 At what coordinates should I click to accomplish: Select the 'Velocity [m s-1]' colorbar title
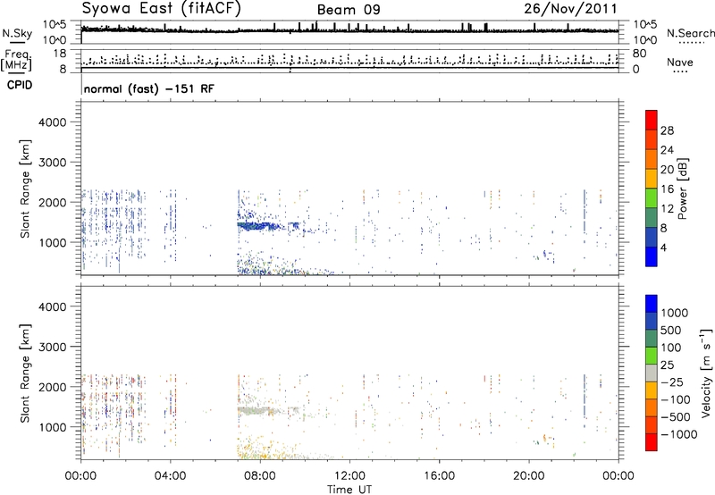pyautogui.click(x=706, y=373)
